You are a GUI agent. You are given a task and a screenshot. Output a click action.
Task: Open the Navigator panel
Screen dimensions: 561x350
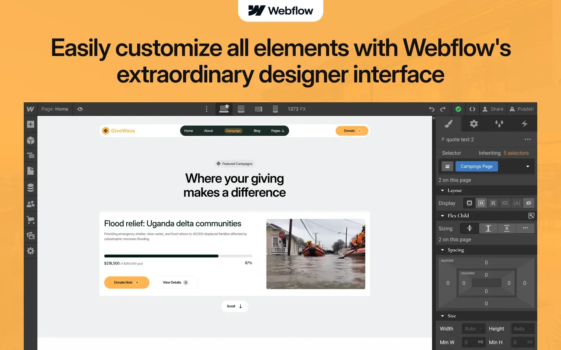(x=30, y=156)
